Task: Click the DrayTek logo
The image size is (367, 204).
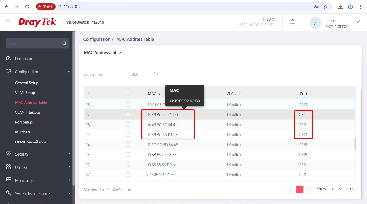Action: (37, 22)
